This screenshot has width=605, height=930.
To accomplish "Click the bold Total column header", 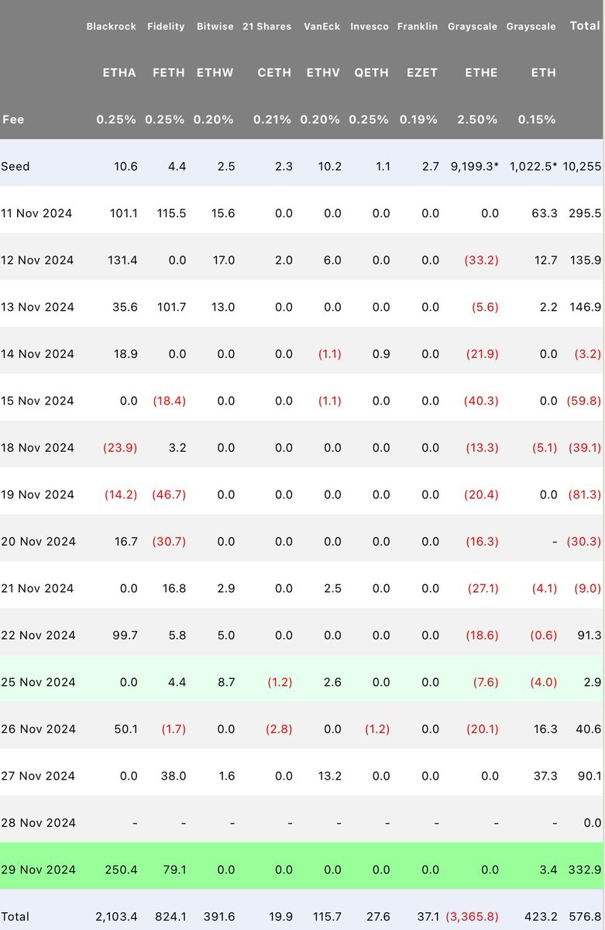I will 585,26.
